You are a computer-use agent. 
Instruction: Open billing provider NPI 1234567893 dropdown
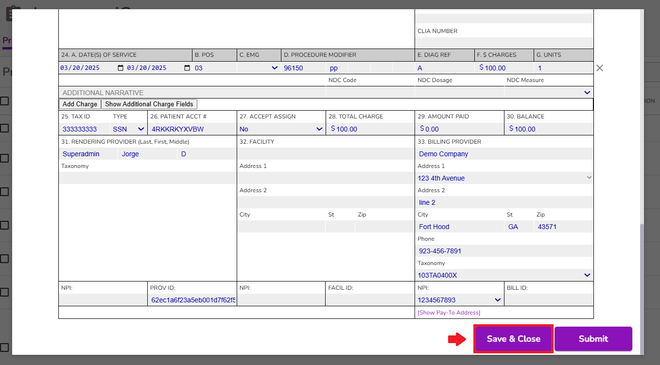point(459,299)
